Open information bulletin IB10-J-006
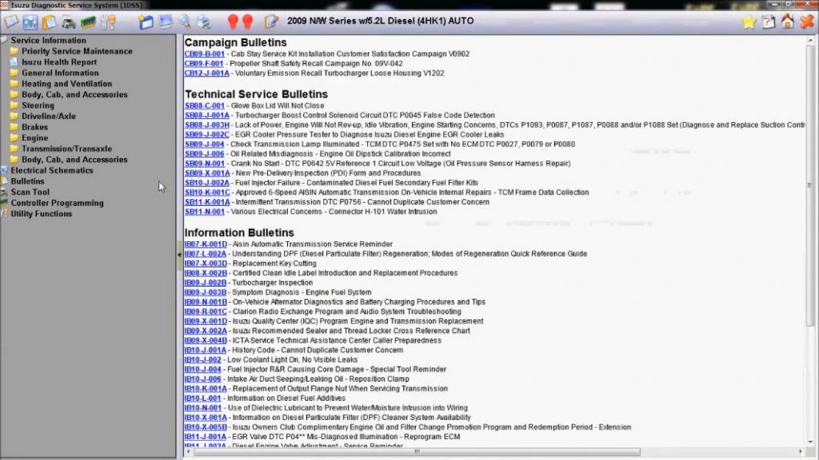The height and width of the screenshot is (460, 819). click(x=202, y=379)
